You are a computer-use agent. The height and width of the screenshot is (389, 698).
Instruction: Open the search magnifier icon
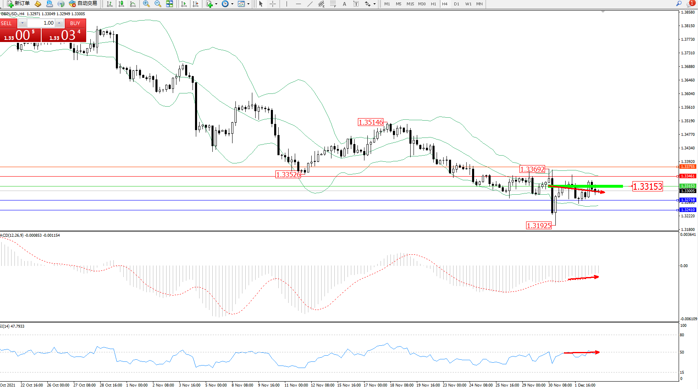tap(679, 4)
